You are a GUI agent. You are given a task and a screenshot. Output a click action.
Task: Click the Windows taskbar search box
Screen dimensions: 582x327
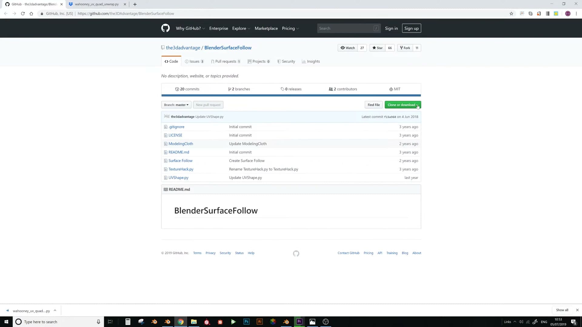pos(58,322)
